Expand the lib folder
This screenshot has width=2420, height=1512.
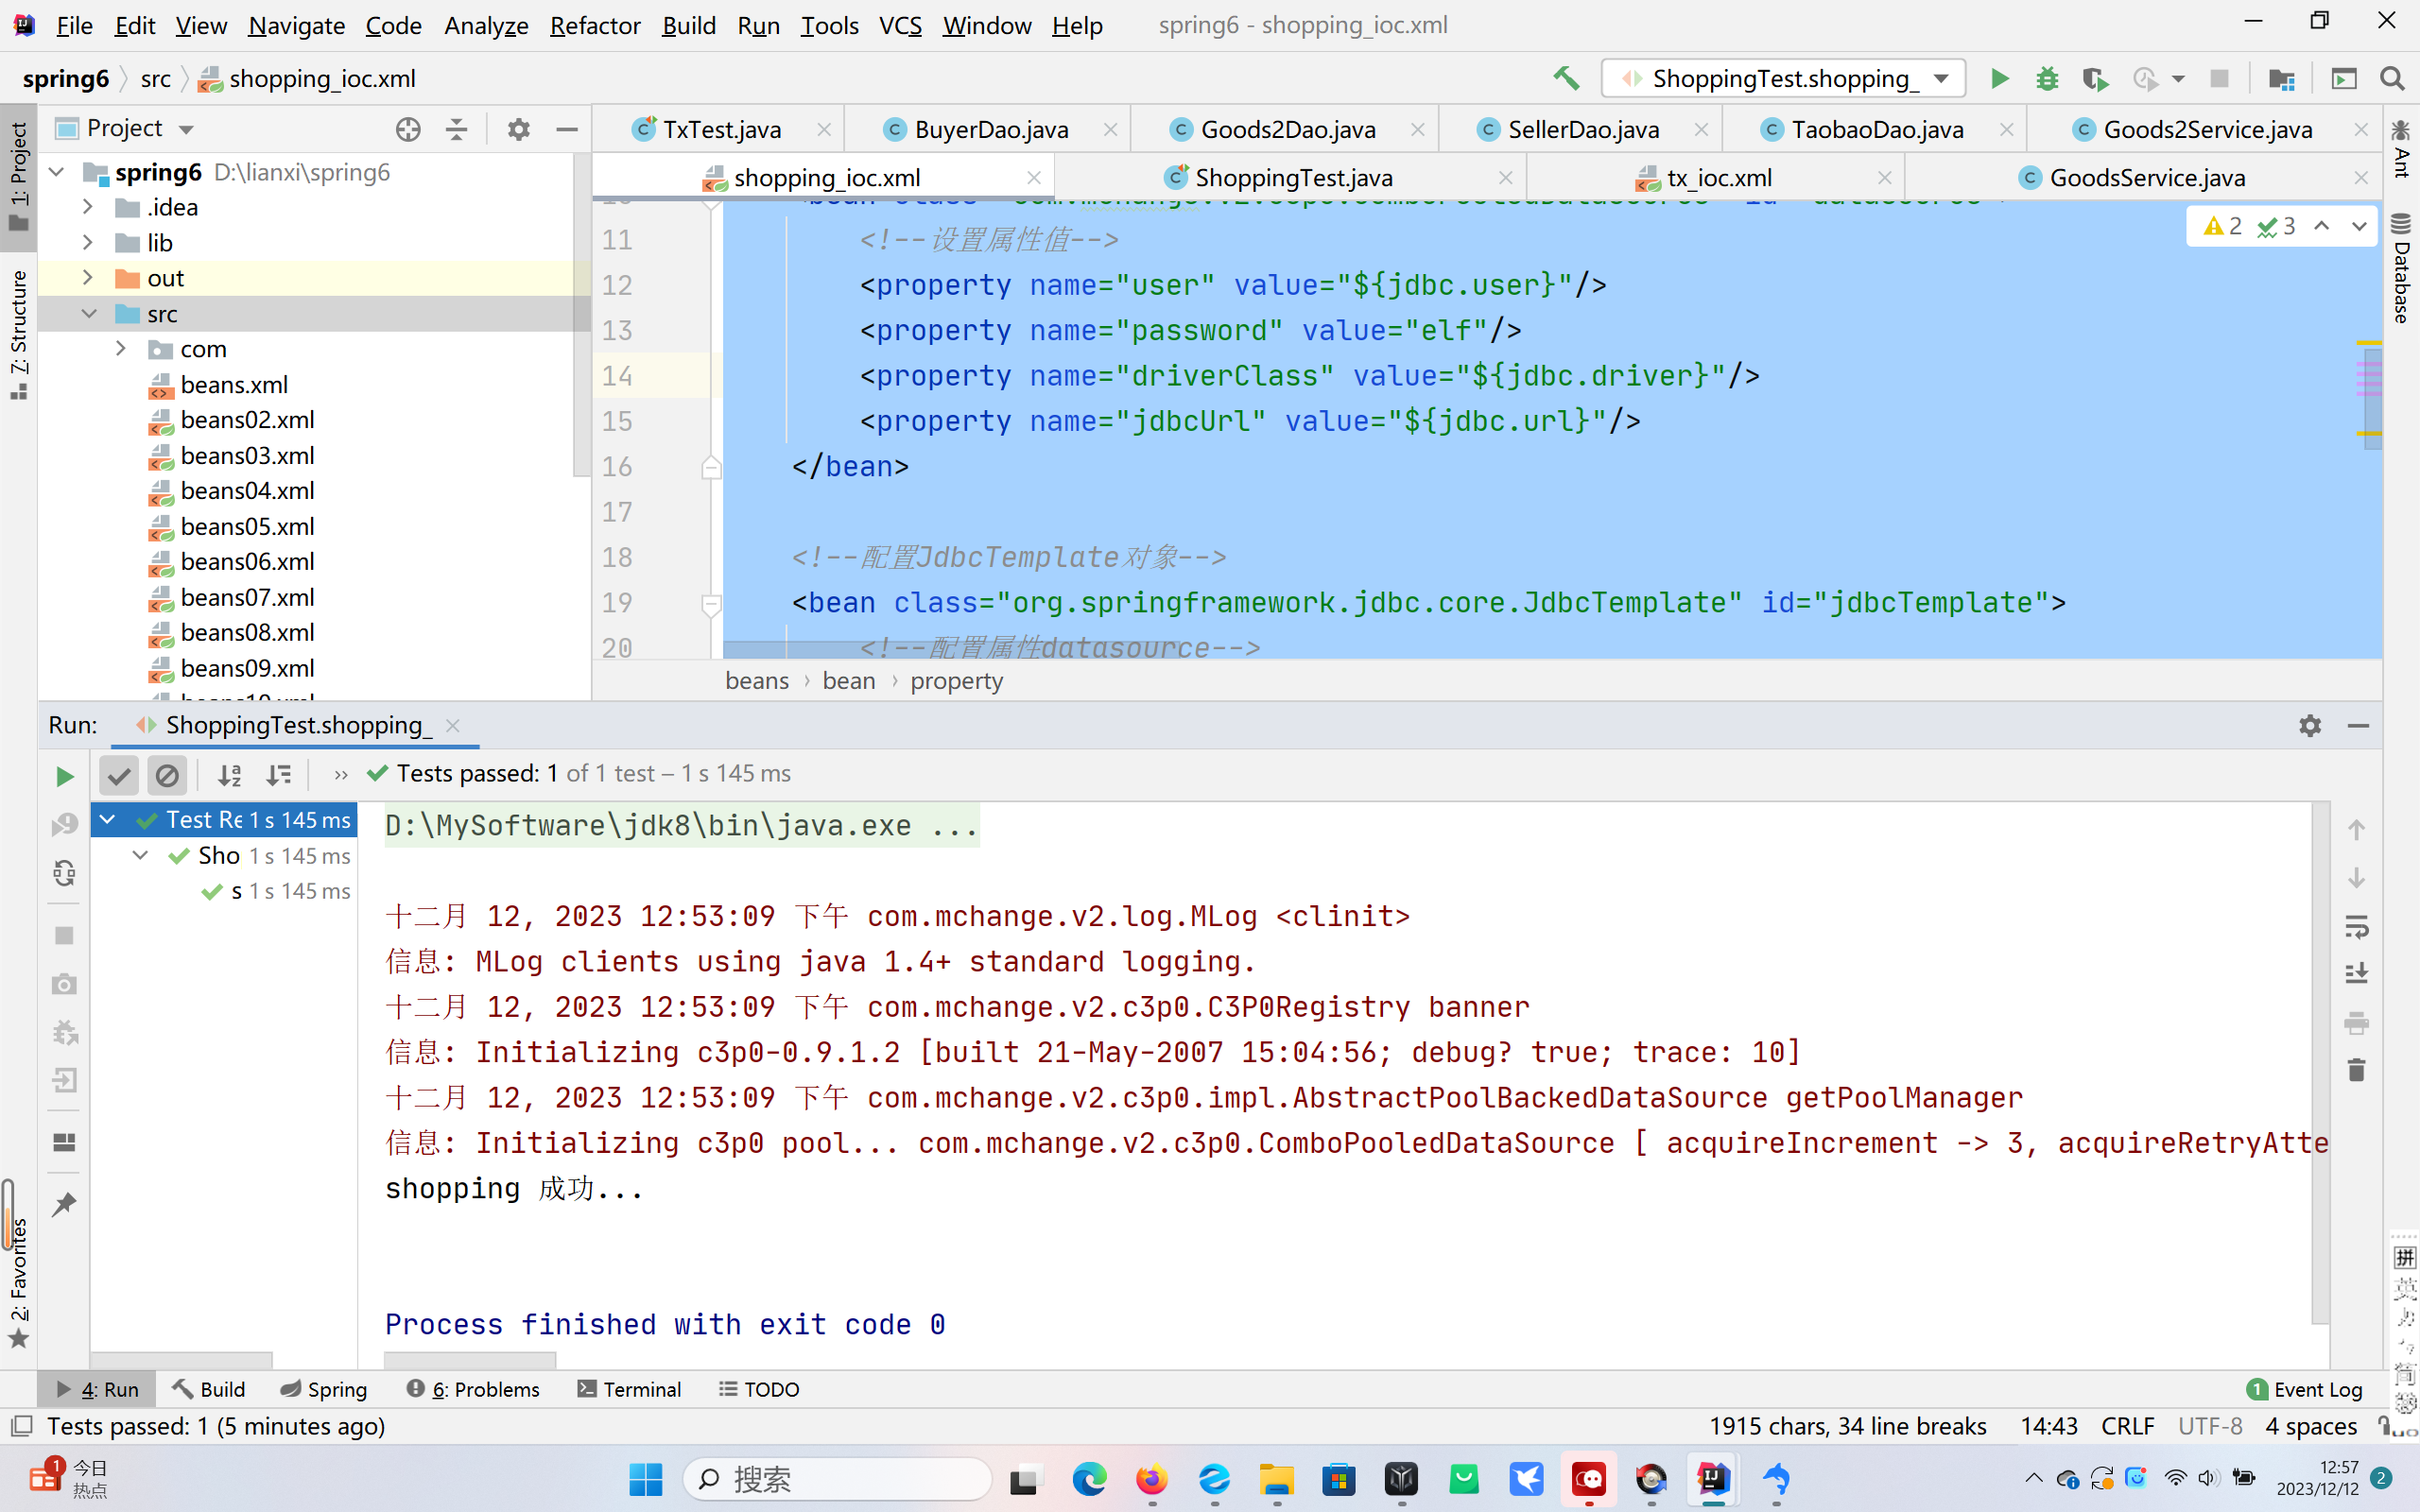tap(88, 242)
